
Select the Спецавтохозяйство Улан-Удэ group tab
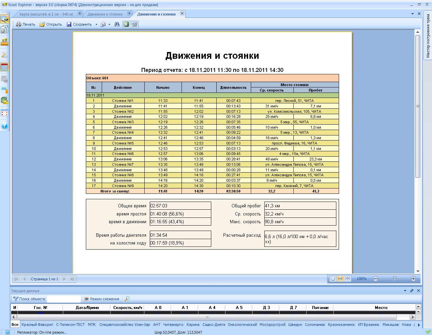point(124,325)
